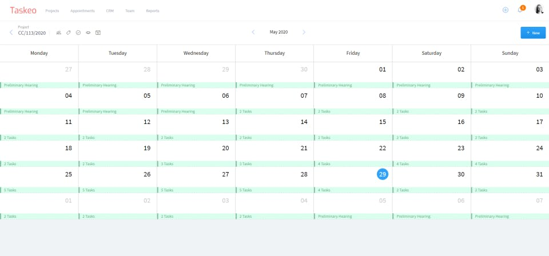Open the May 2020 month picker
This screenshot has height=256, width=549.
point(279,33)
